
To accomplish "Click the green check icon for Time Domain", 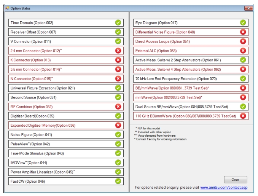I will pyautogui.click(x=118, y=22).
